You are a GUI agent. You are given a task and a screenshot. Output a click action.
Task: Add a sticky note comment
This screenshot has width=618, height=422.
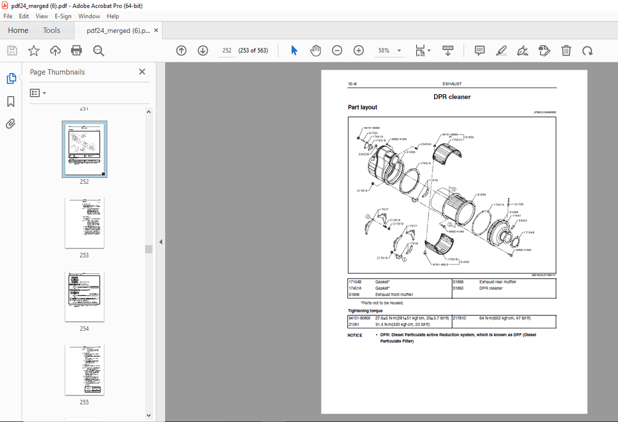pos(479,50)
